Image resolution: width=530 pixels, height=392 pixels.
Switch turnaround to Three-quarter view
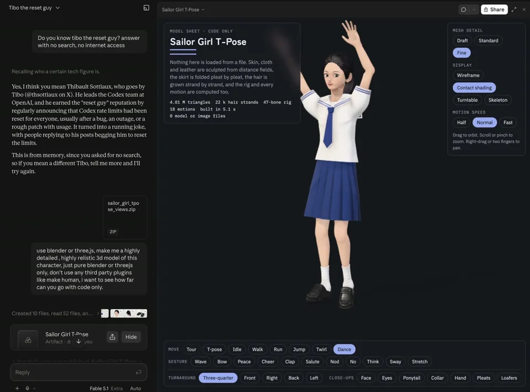pyautogui.click(x=218, y=378)
